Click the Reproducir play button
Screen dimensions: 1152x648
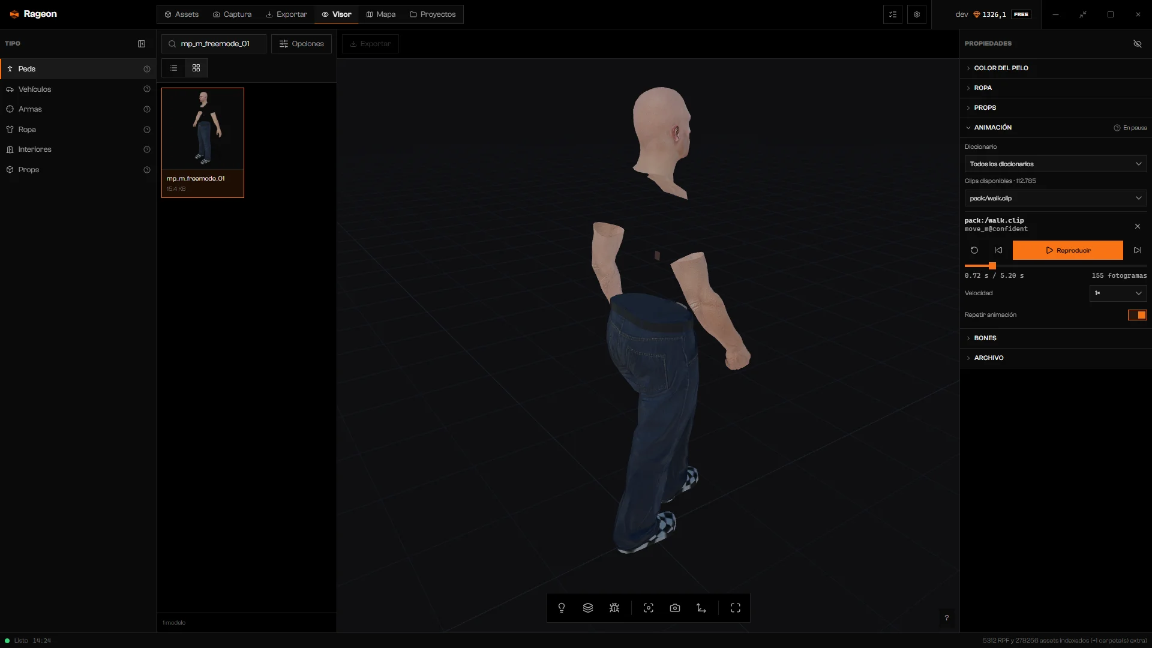1067,250
